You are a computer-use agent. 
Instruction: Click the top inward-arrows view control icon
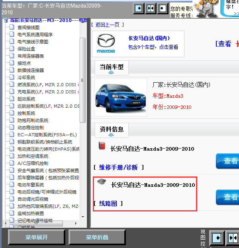[x=151, y=8]
